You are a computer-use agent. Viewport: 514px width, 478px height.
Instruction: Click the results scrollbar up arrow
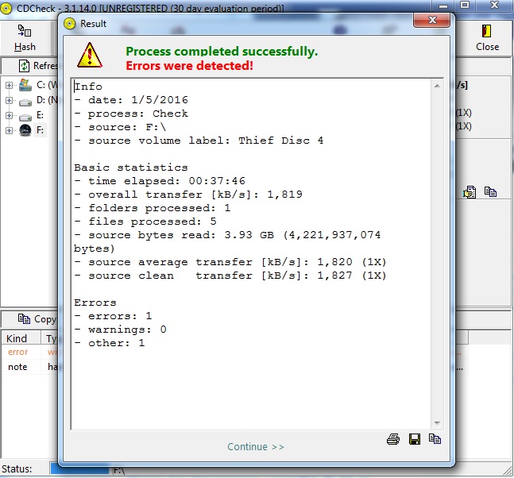[437, 84]
